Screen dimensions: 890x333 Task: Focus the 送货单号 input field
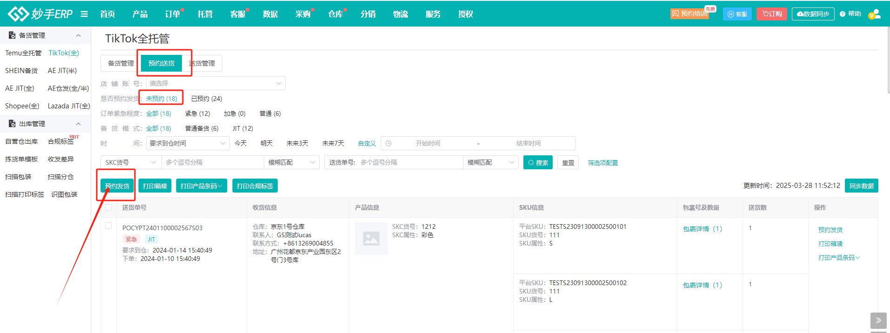(409, 162)
